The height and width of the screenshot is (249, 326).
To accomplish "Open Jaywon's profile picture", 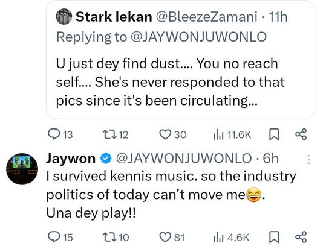I will tap(22, 169).
